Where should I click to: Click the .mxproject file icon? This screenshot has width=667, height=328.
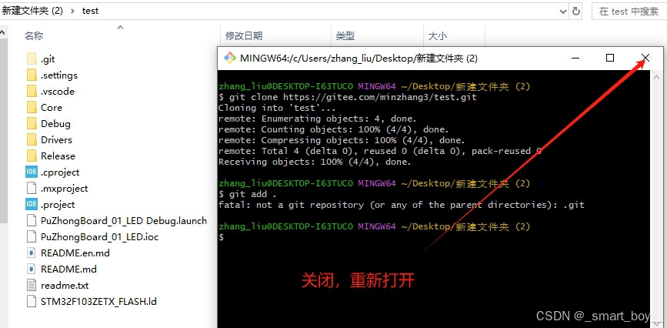pyautogui.click(x=32, y=189)
